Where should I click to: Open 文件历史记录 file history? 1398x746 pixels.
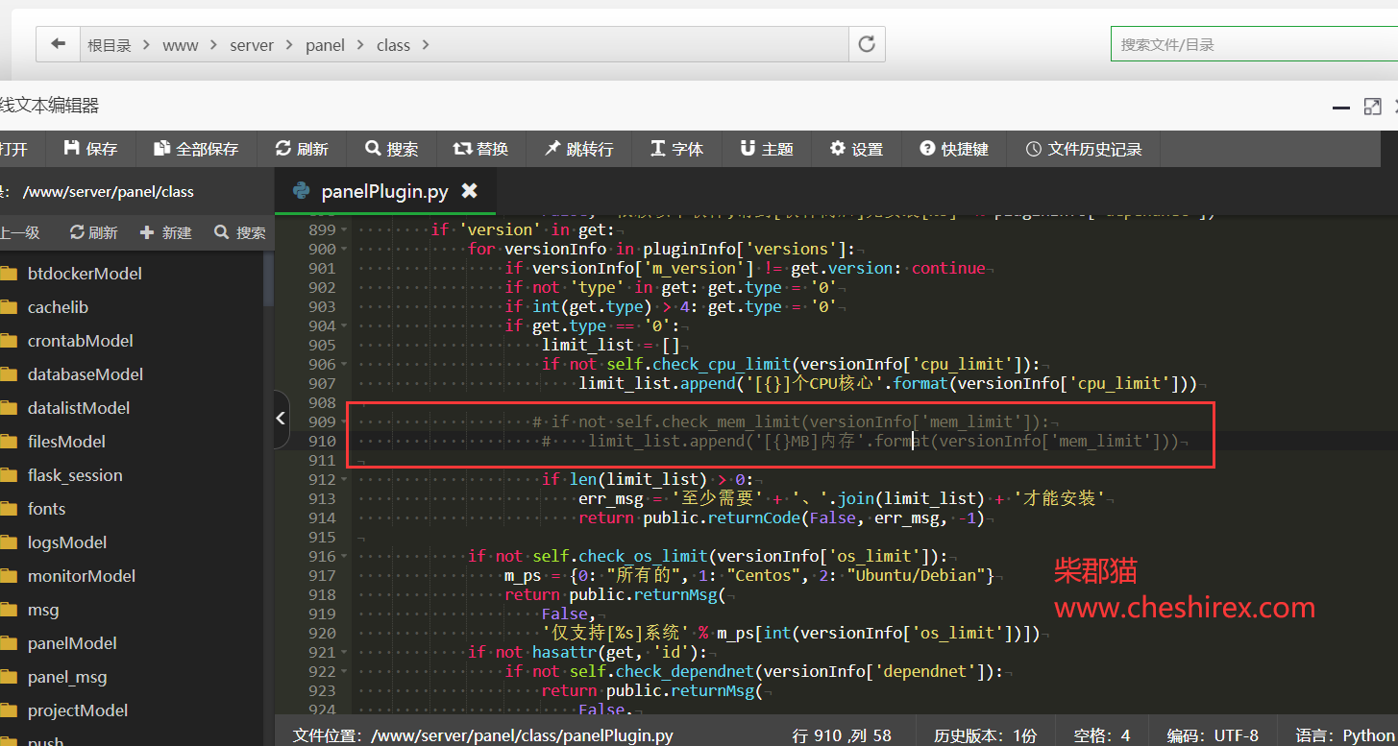click(x=1084, y=149)
